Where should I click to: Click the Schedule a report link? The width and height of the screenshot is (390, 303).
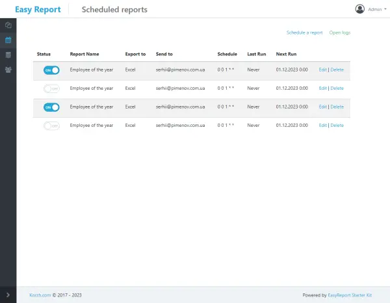(x=304, y=33)
